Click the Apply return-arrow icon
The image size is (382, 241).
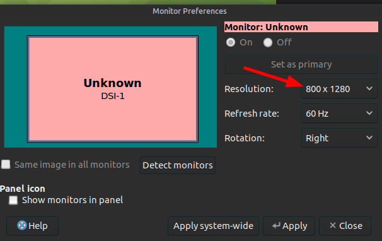(276, 226)
